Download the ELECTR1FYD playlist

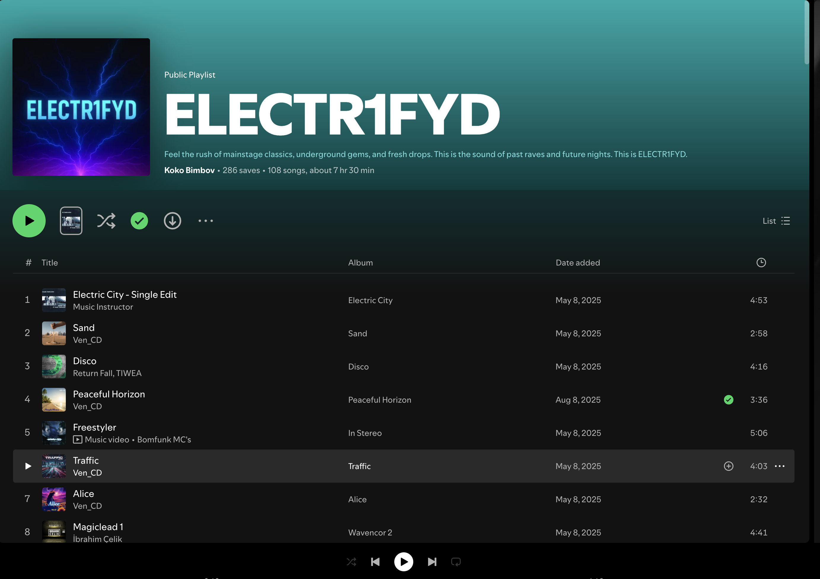[x=172, y=221]
